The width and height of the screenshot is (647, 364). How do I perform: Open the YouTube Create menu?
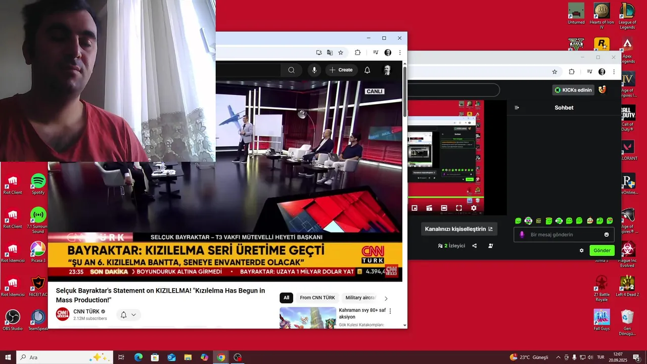click(342, 70)
